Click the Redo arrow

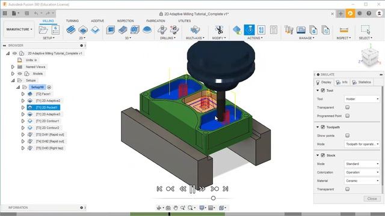[x=48, y=13]
